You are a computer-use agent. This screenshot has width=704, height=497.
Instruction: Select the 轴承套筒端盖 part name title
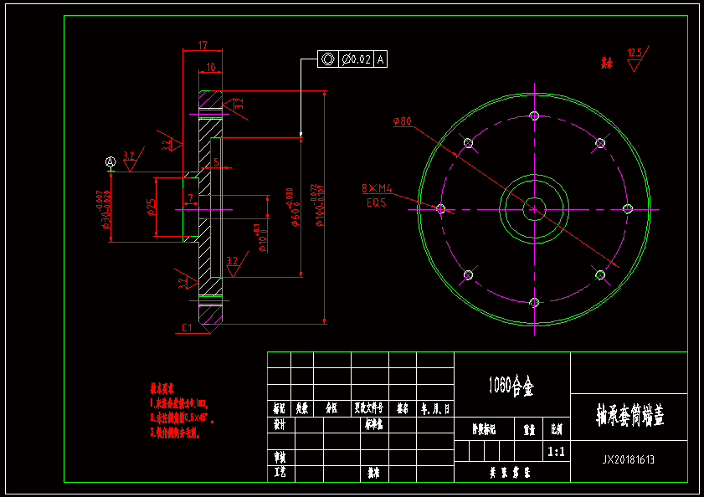click(x=629, y=416)
